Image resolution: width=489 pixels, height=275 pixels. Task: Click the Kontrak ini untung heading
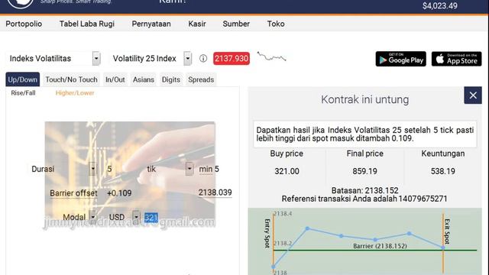pos(365,99)
